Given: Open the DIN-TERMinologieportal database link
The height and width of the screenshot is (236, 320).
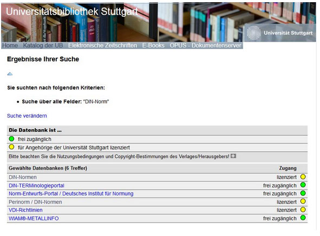Looking at the screenshot, I should click(36, 185).
